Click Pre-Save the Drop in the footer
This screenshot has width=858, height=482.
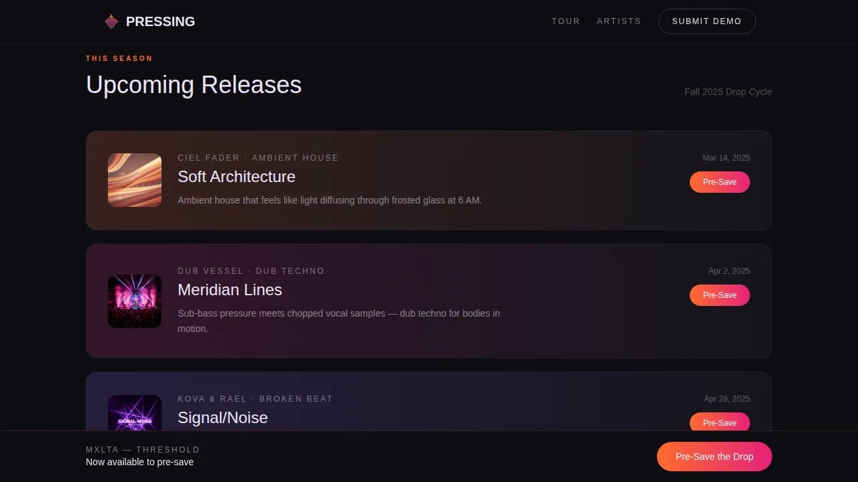coord(715,456)
